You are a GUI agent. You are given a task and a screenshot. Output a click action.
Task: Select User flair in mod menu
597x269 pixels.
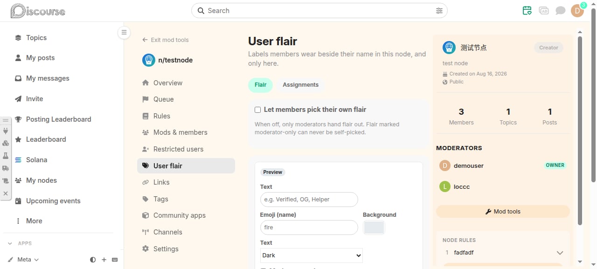[x=186, y=166]
